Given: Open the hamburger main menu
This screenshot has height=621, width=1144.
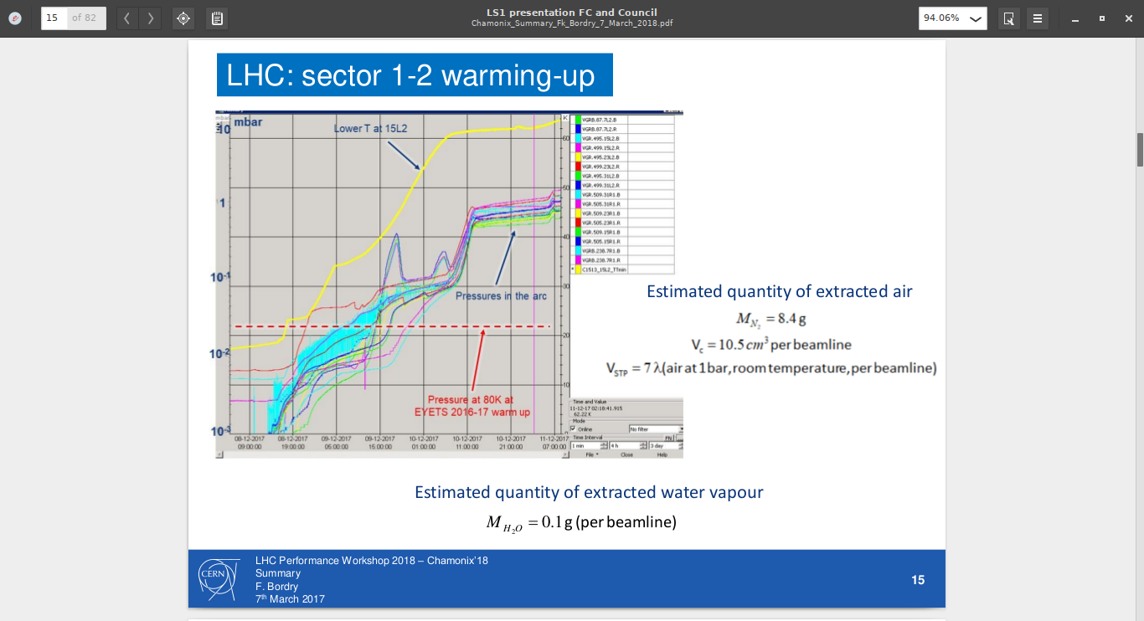Looking at the screenshot, I should click(1038, 18).
